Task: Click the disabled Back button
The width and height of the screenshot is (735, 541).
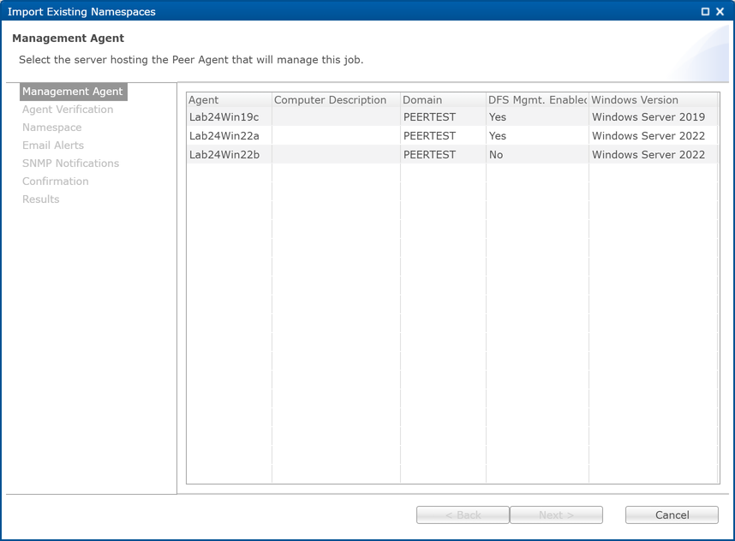Action: coord(463,514)
